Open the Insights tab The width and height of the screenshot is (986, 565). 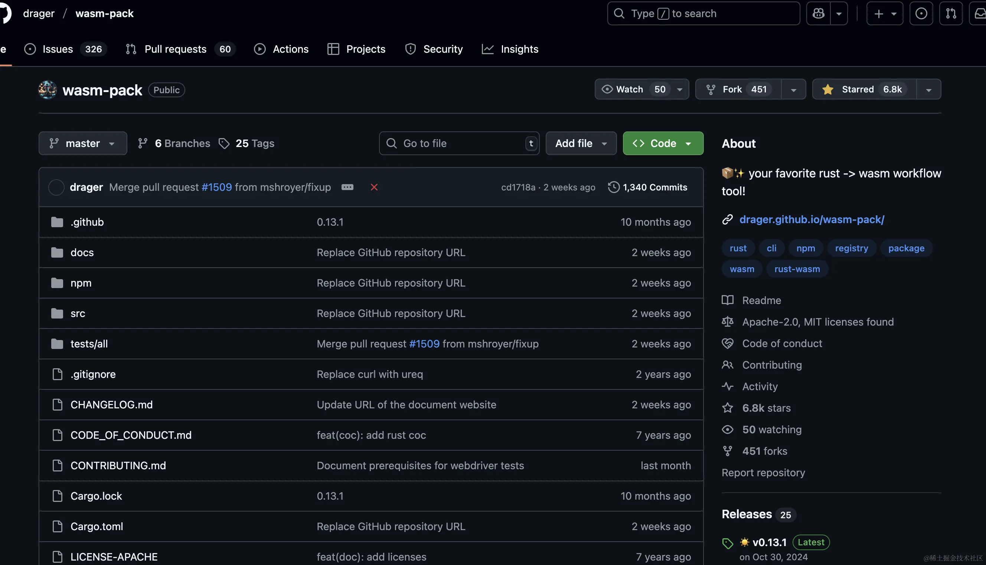point(510,49)
